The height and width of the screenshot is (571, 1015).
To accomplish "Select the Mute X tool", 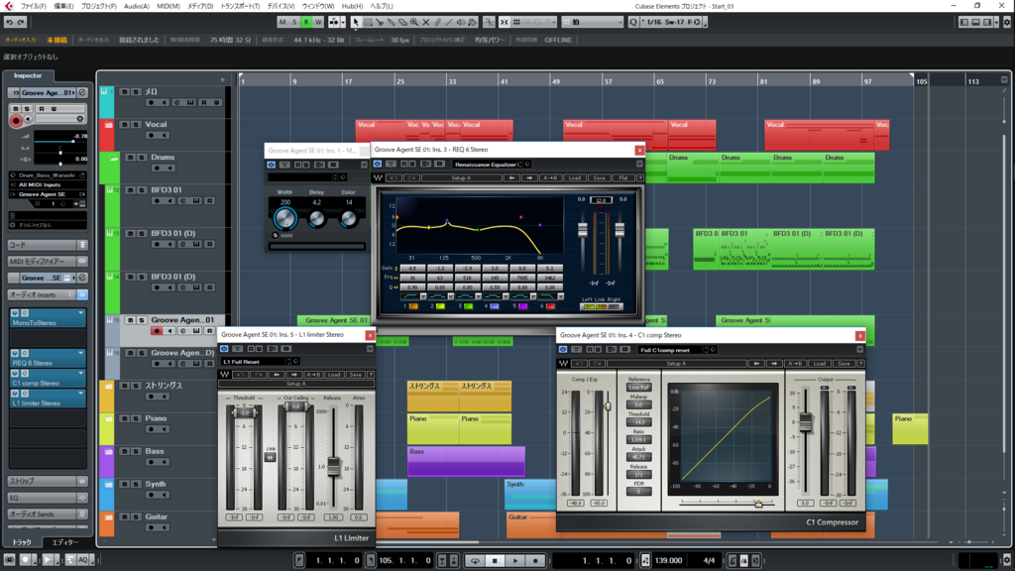I will pyautogui.click(x=426, y=22).
